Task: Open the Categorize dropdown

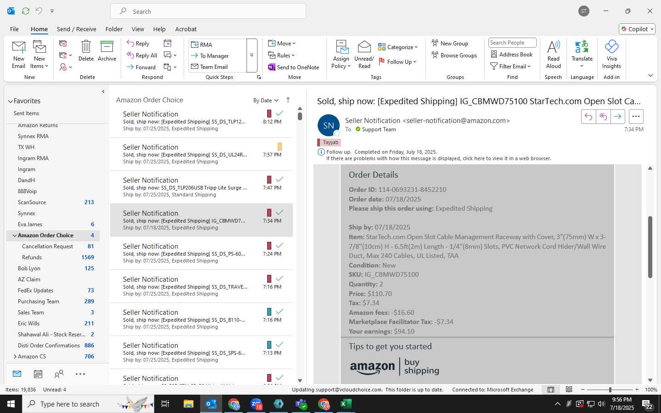Action: click(398, 47)
